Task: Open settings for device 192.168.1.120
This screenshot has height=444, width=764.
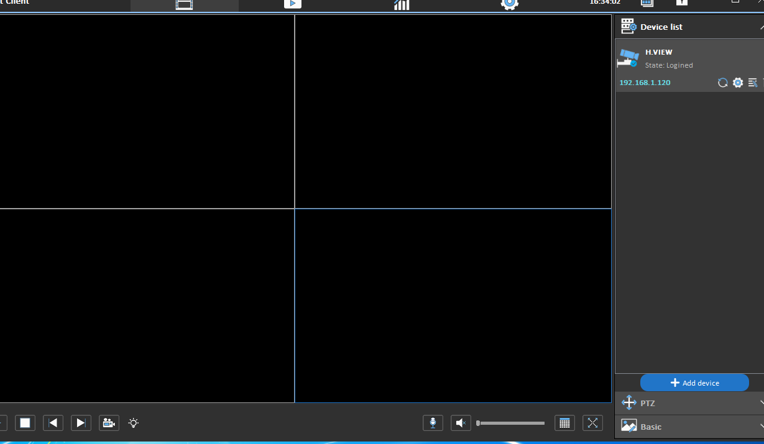Action: (737, 82)
